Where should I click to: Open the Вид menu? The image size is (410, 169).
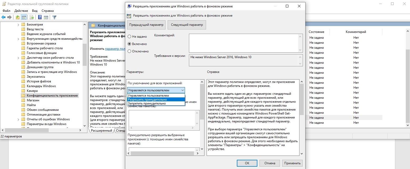pyautogui.click(x=35, y=11)
